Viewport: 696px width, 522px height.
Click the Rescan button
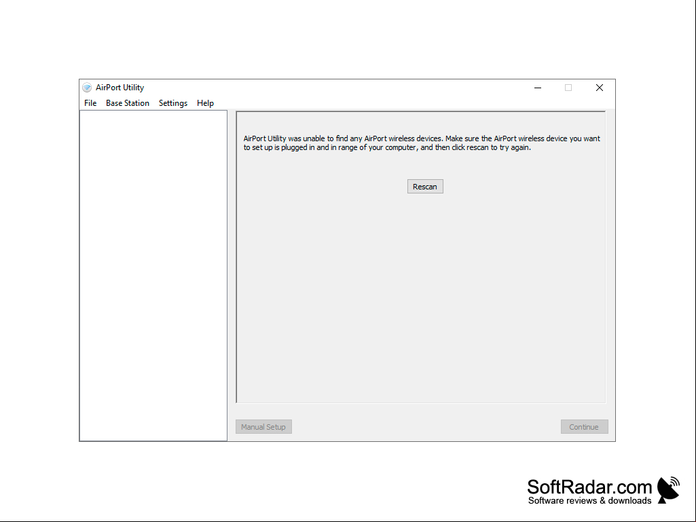[425, 187]
